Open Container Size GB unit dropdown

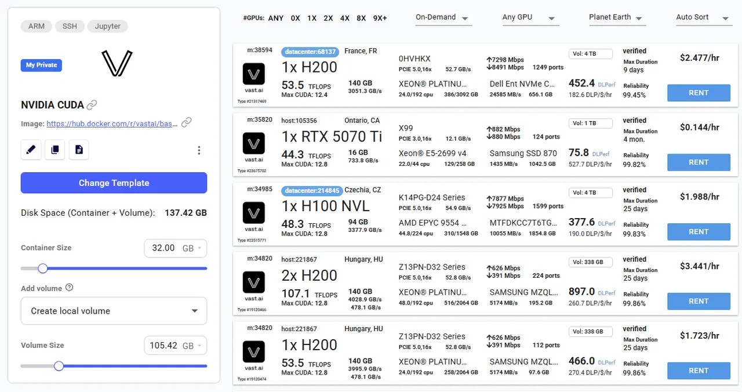[192, 248]
